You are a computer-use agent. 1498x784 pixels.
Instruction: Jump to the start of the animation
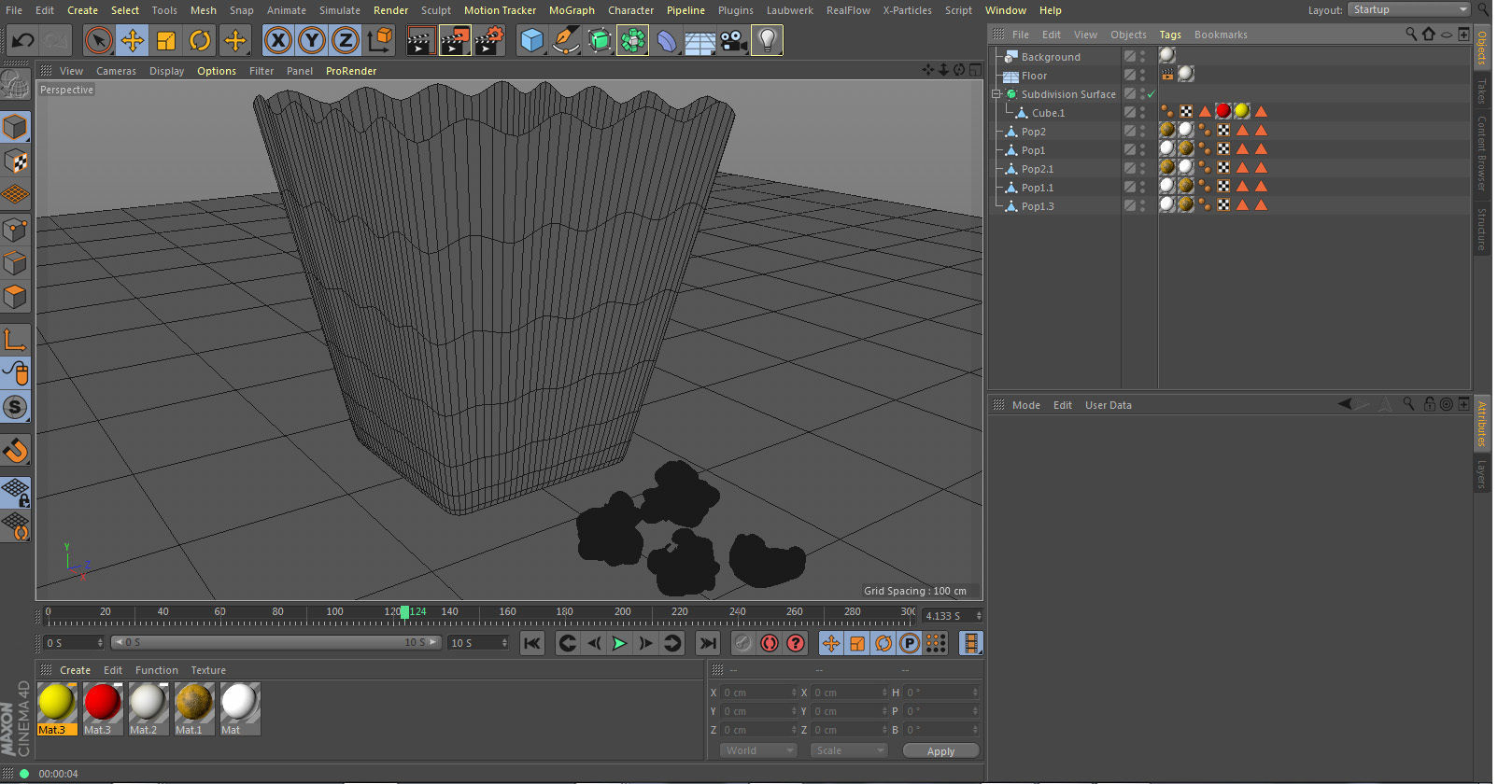[x=531, y=643]
